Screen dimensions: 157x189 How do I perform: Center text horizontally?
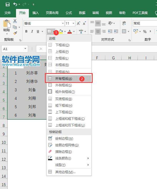(x=98, y=31)
